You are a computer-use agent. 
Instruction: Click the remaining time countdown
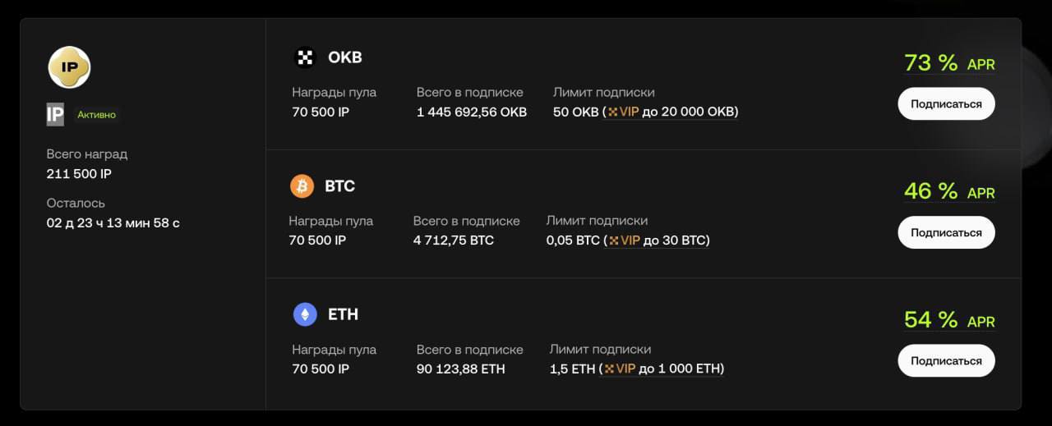pos(113,222)
